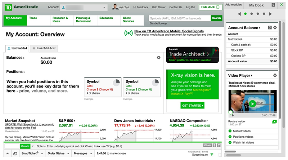Click Link/Add Acct tab

(x=44, y=48)
